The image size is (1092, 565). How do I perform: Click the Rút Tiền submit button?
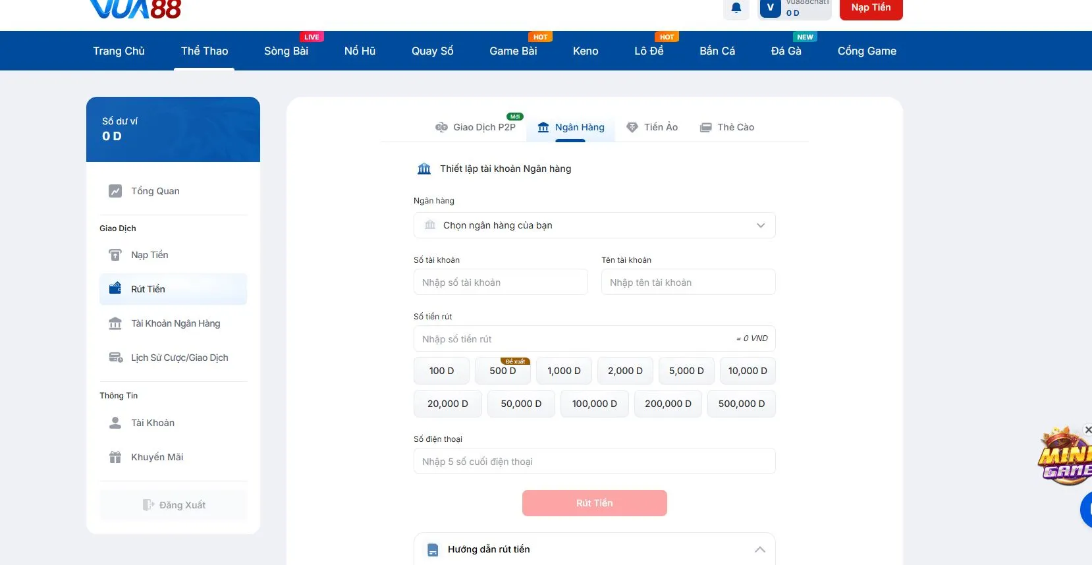(594, 503)
